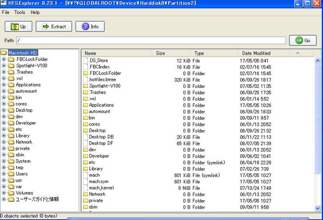Click the Desktop DF file icon in list

point(85,143)
